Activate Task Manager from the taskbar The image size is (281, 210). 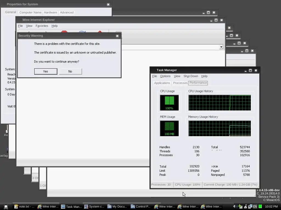[71, 207]
